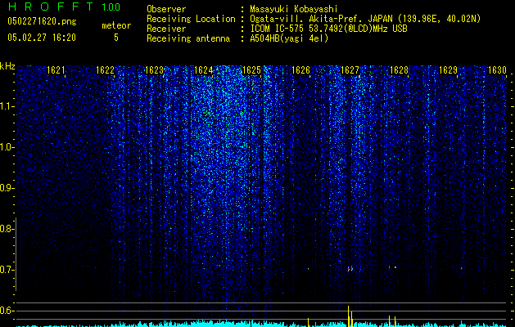
Task: Click the HROFFT program title
Action: tap(51, 7)
